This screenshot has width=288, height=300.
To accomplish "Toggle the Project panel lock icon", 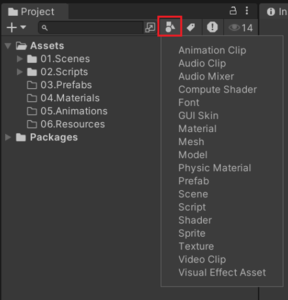I will point(233,10).
